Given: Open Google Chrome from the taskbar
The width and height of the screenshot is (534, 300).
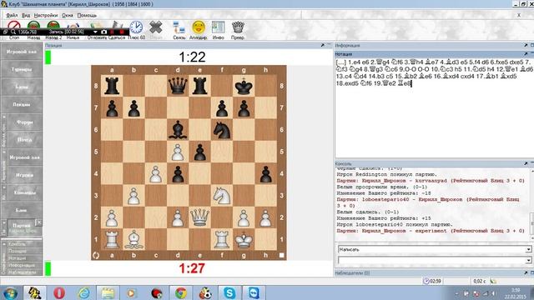Looking at the screenshot, I should coord(181,292).
